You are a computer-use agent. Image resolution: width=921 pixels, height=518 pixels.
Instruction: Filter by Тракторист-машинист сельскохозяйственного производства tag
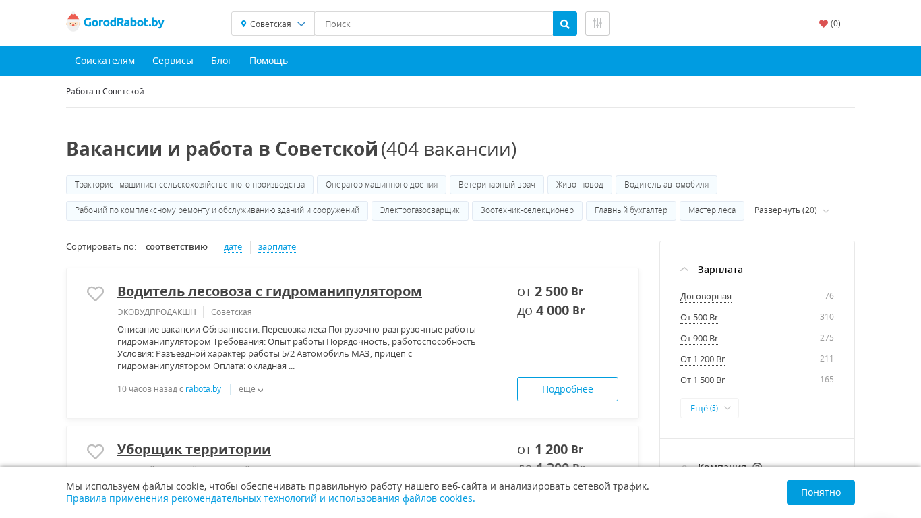point(189,185)
